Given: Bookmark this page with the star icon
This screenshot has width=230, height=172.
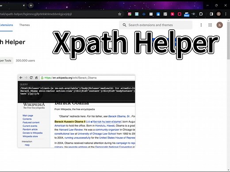Looking at the screenshot, I should [119, 14].
